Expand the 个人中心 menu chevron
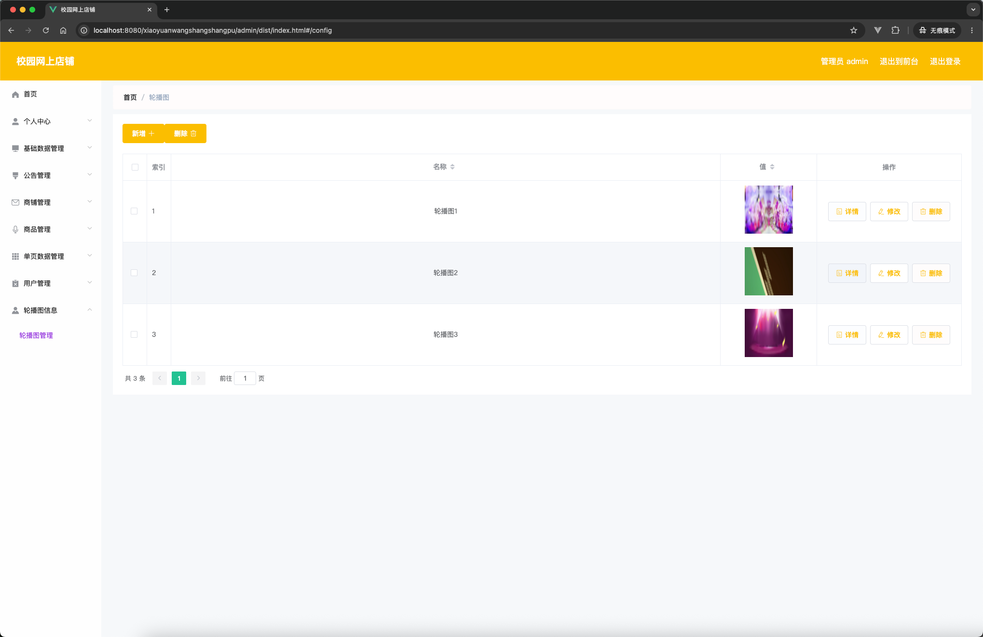The height and width of the screenshot is (637, 983). 90,120
